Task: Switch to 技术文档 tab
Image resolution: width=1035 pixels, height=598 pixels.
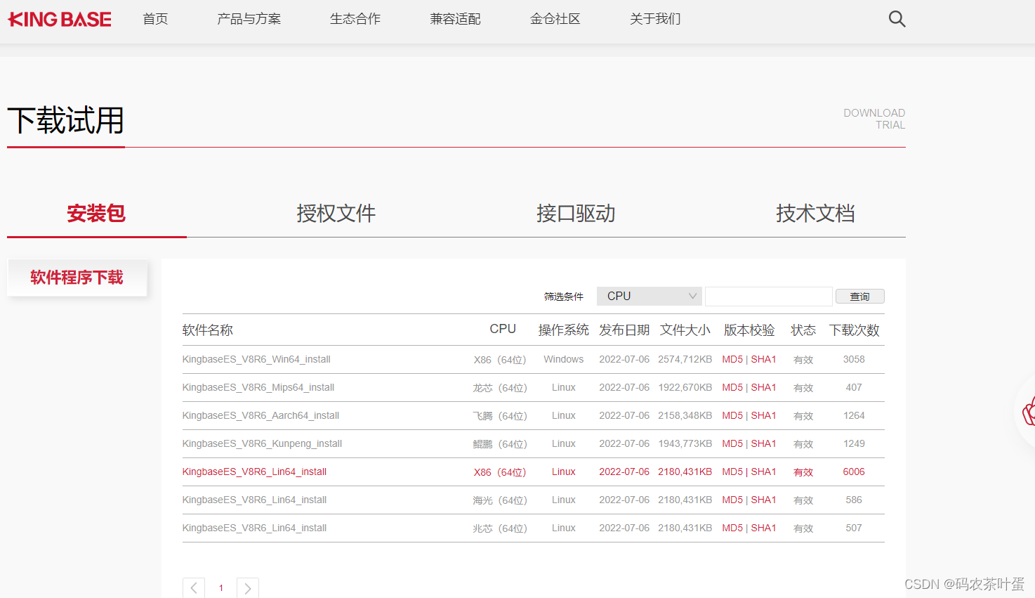Action: pyautogui.click(x=815, y=214)
